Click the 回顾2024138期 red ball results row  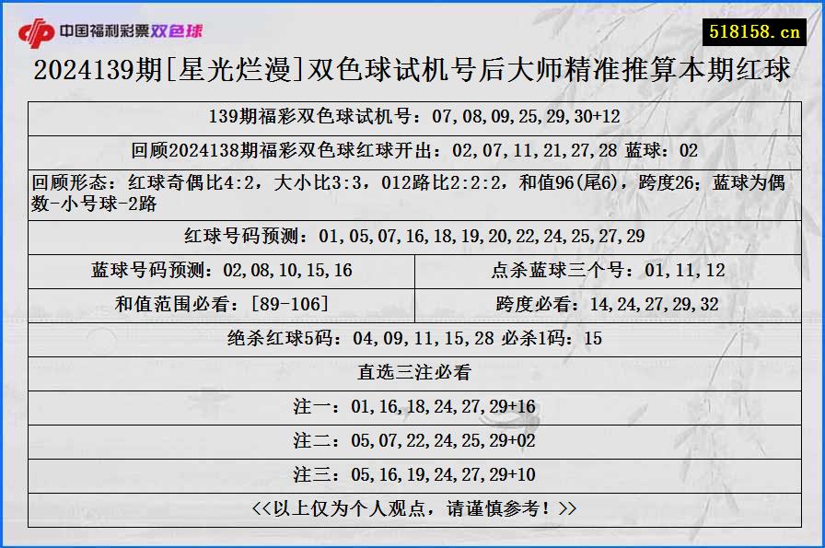[412, 146]
